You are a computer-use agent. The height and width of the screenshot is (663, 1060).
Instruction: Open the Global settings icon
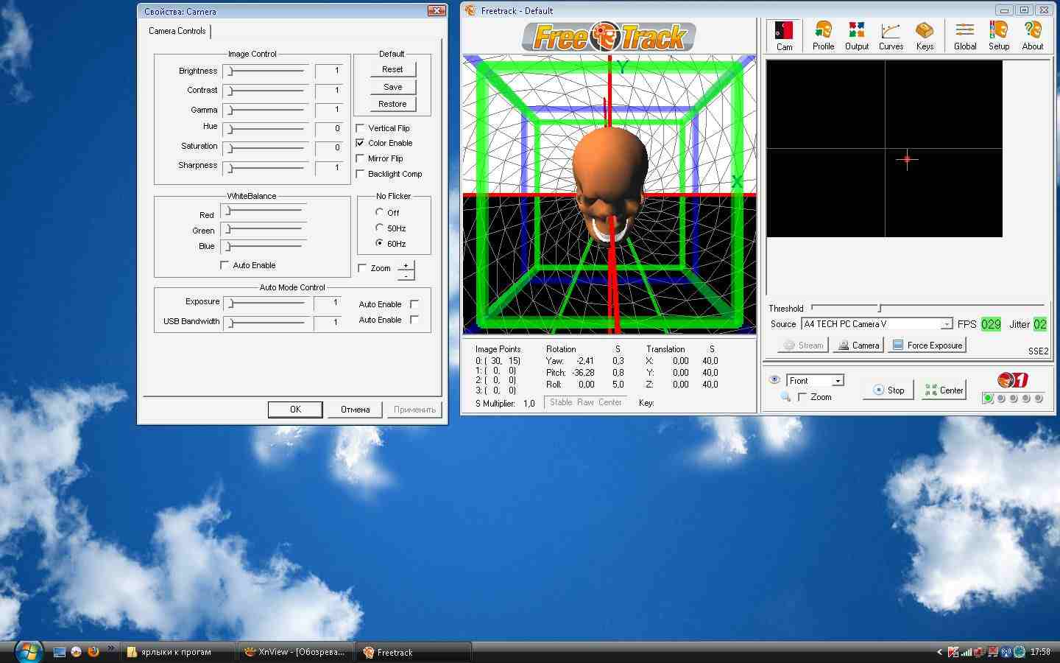coord(965,35)
